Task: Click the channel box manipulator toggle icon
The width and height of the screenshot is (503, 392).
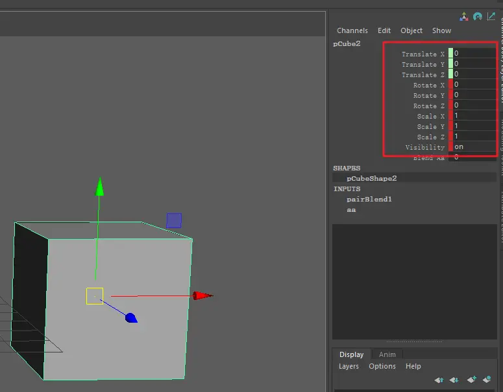Action: (465, 17)
